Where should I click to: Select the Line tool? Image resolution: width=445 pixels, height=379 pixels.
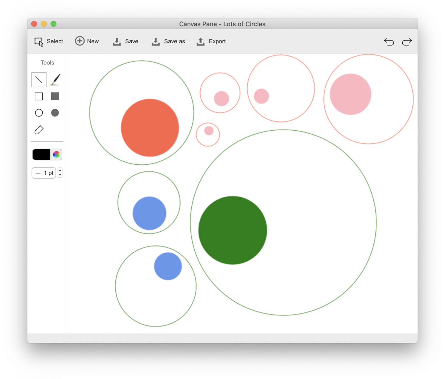point(39,80)
